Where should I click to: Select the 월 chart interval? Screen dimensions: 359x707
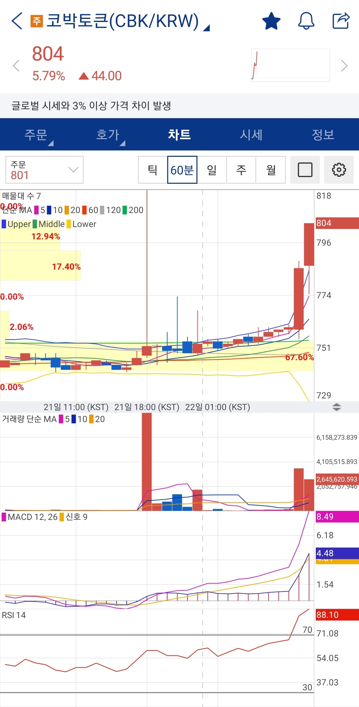click(271, 170)
